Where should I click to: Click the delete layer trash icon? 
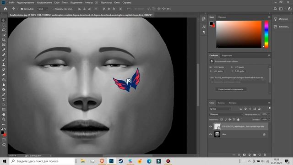[265, 155]
